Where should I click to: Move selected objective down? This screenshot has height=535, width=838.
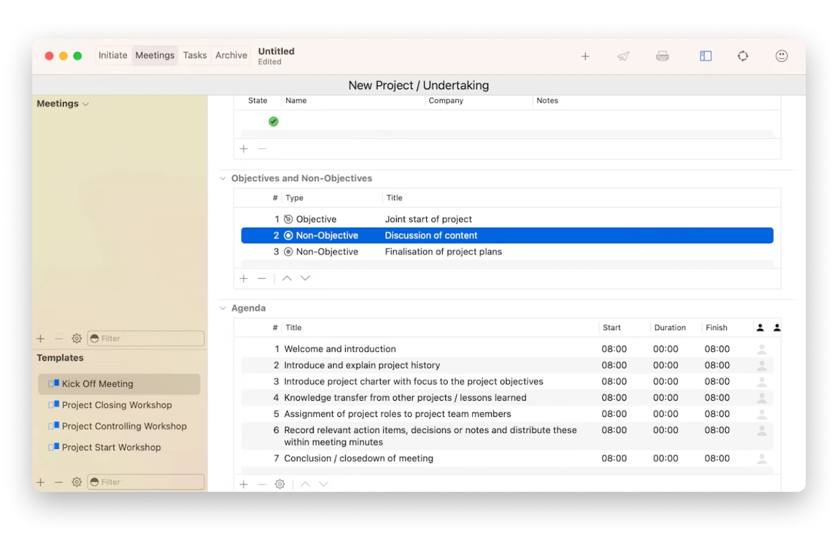305,278
